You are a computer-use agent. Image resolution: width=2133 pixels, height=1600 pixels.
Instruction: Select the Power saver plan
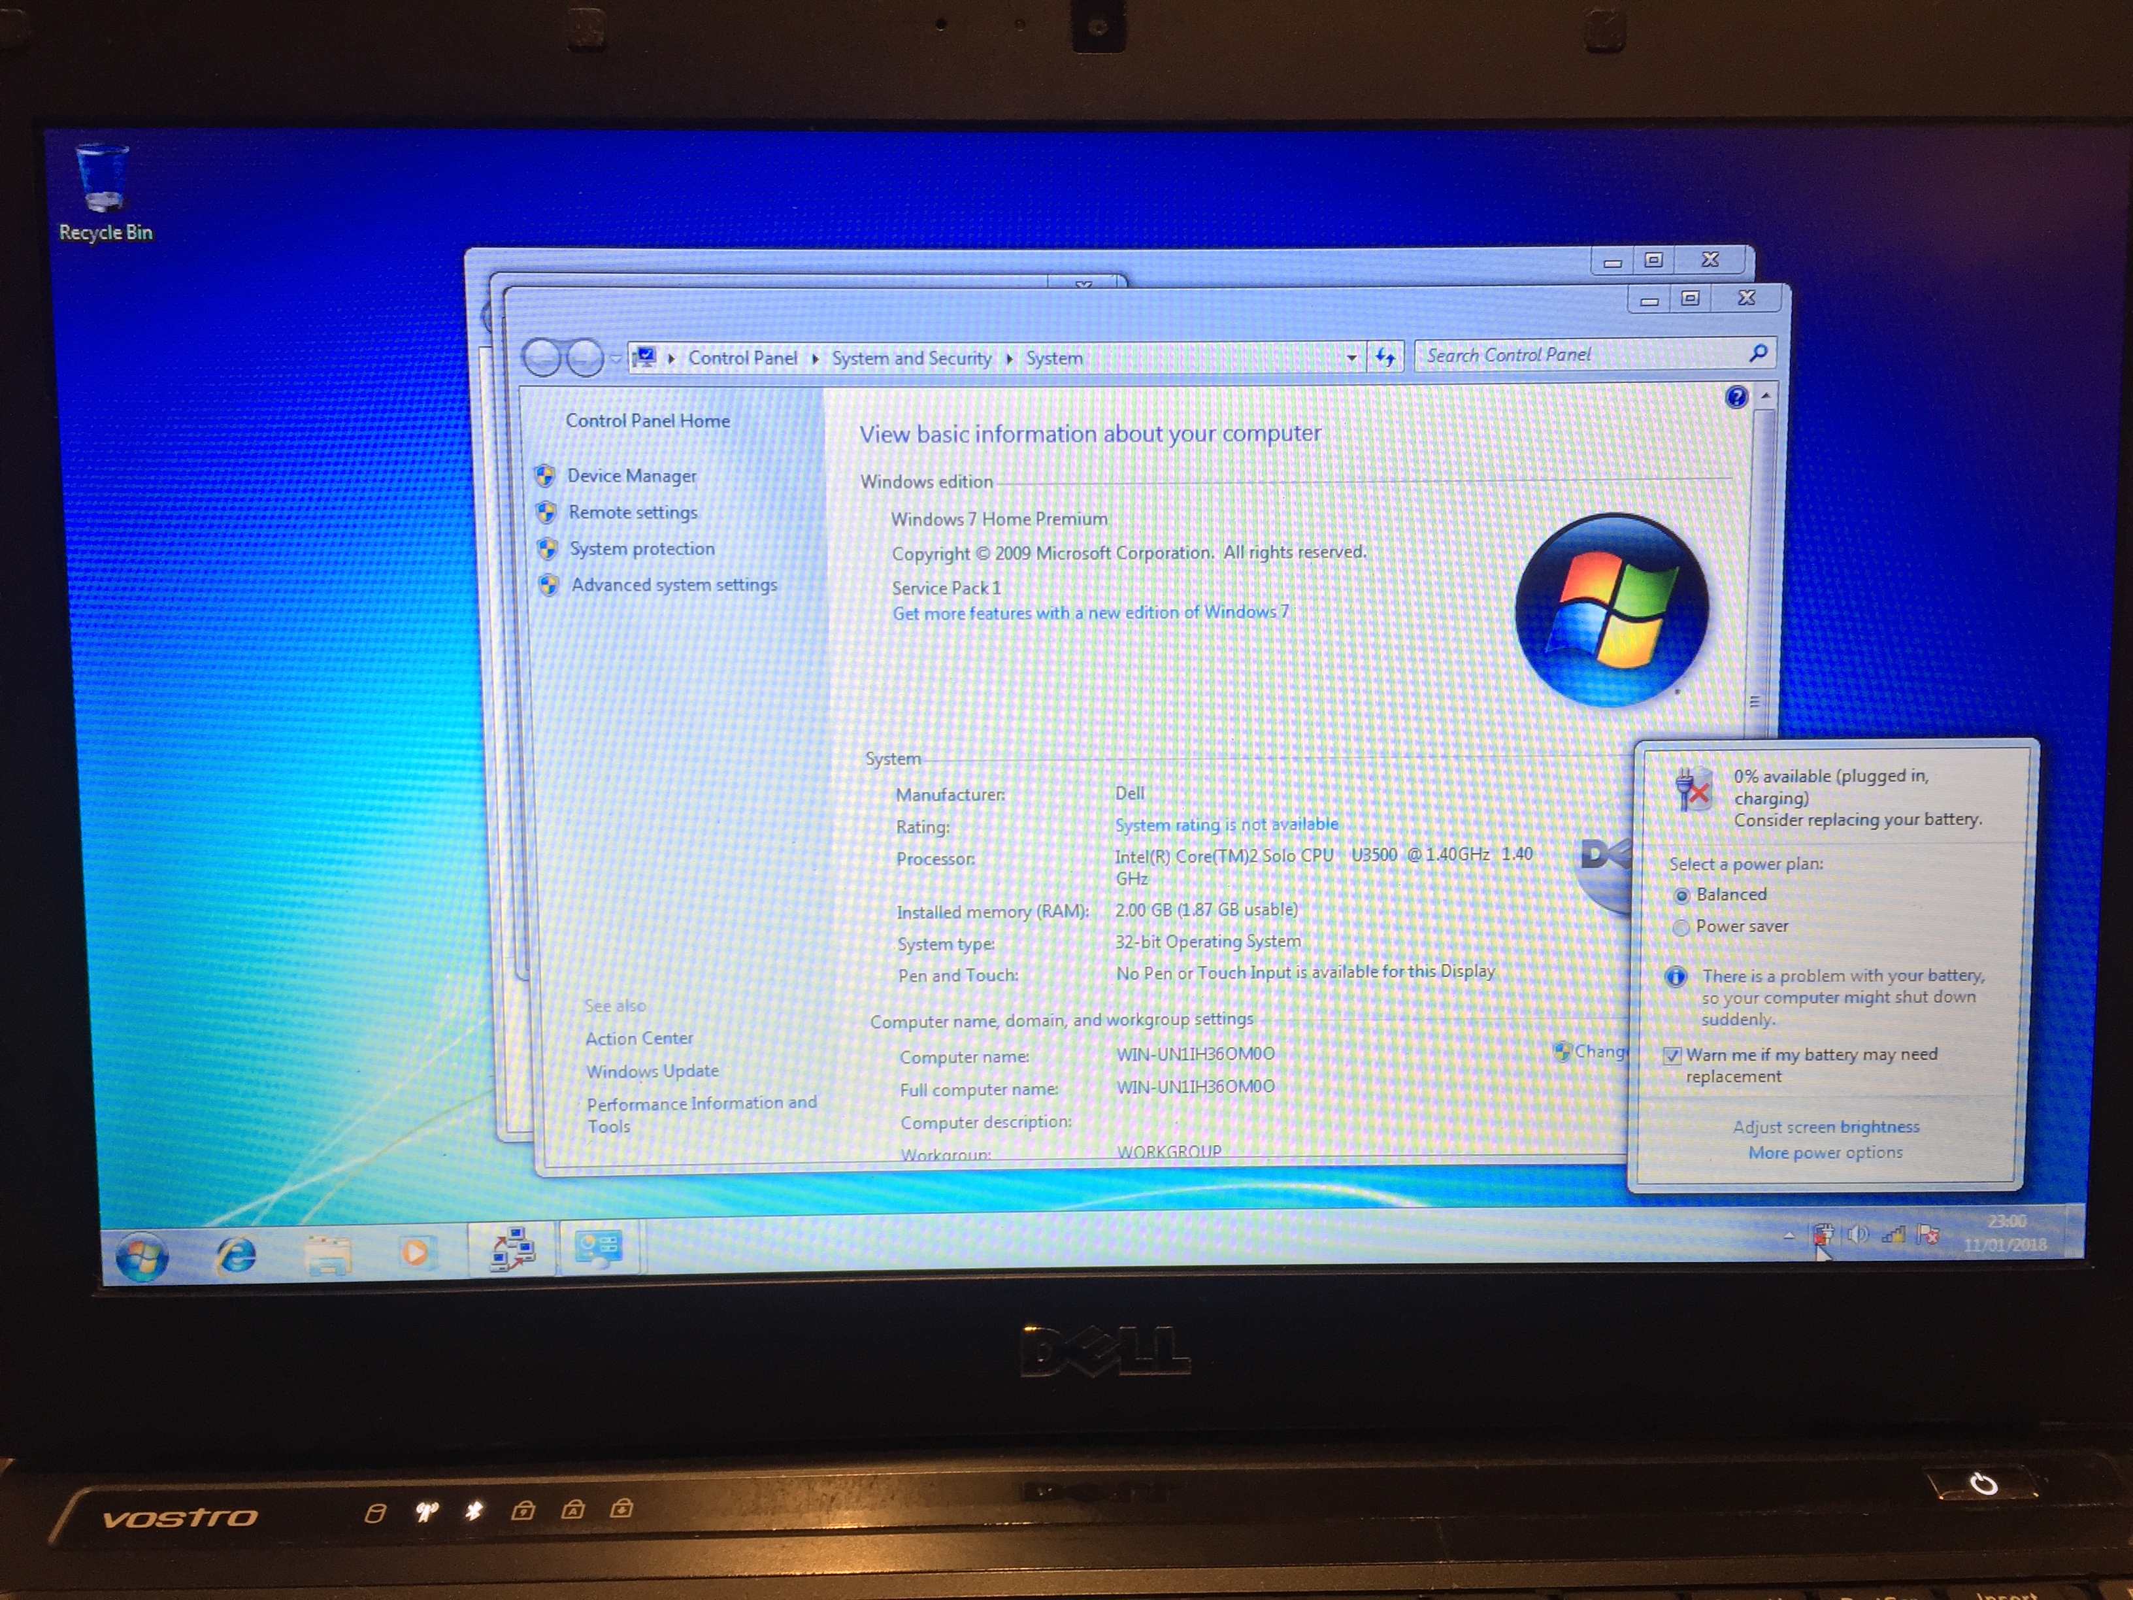tap(1681, 928)
